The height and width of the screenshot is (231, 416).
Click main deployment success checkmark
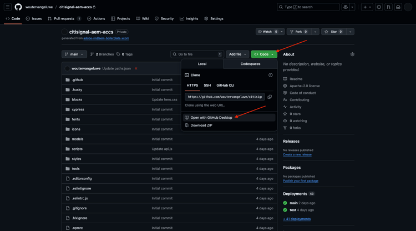pos(285,203)
